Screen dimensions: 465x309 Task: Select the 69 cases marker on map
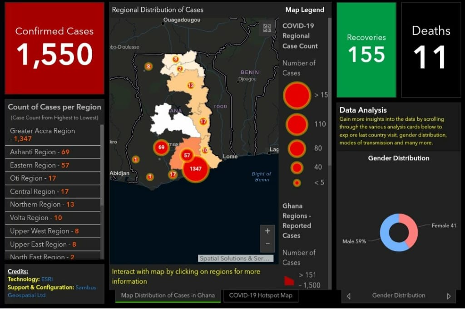click(x=161, y=147)
